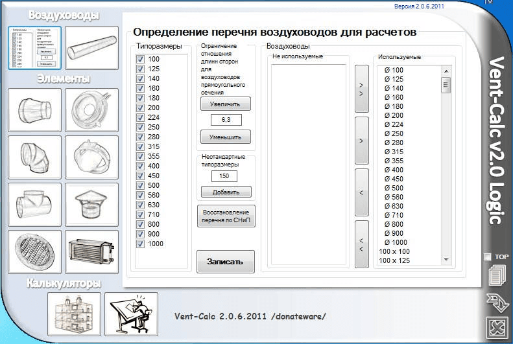The height and width of the screenshot is (344, 513).
Task: Toggle the 450 size checkbox
Action: pyautogui.click(x=140, y=176)
